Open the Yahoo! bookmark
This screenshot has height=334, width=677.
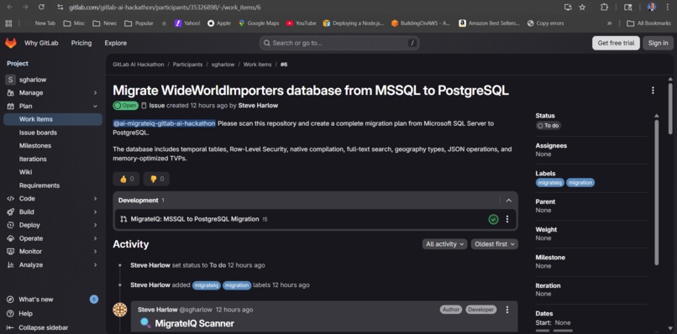point(187,23)
